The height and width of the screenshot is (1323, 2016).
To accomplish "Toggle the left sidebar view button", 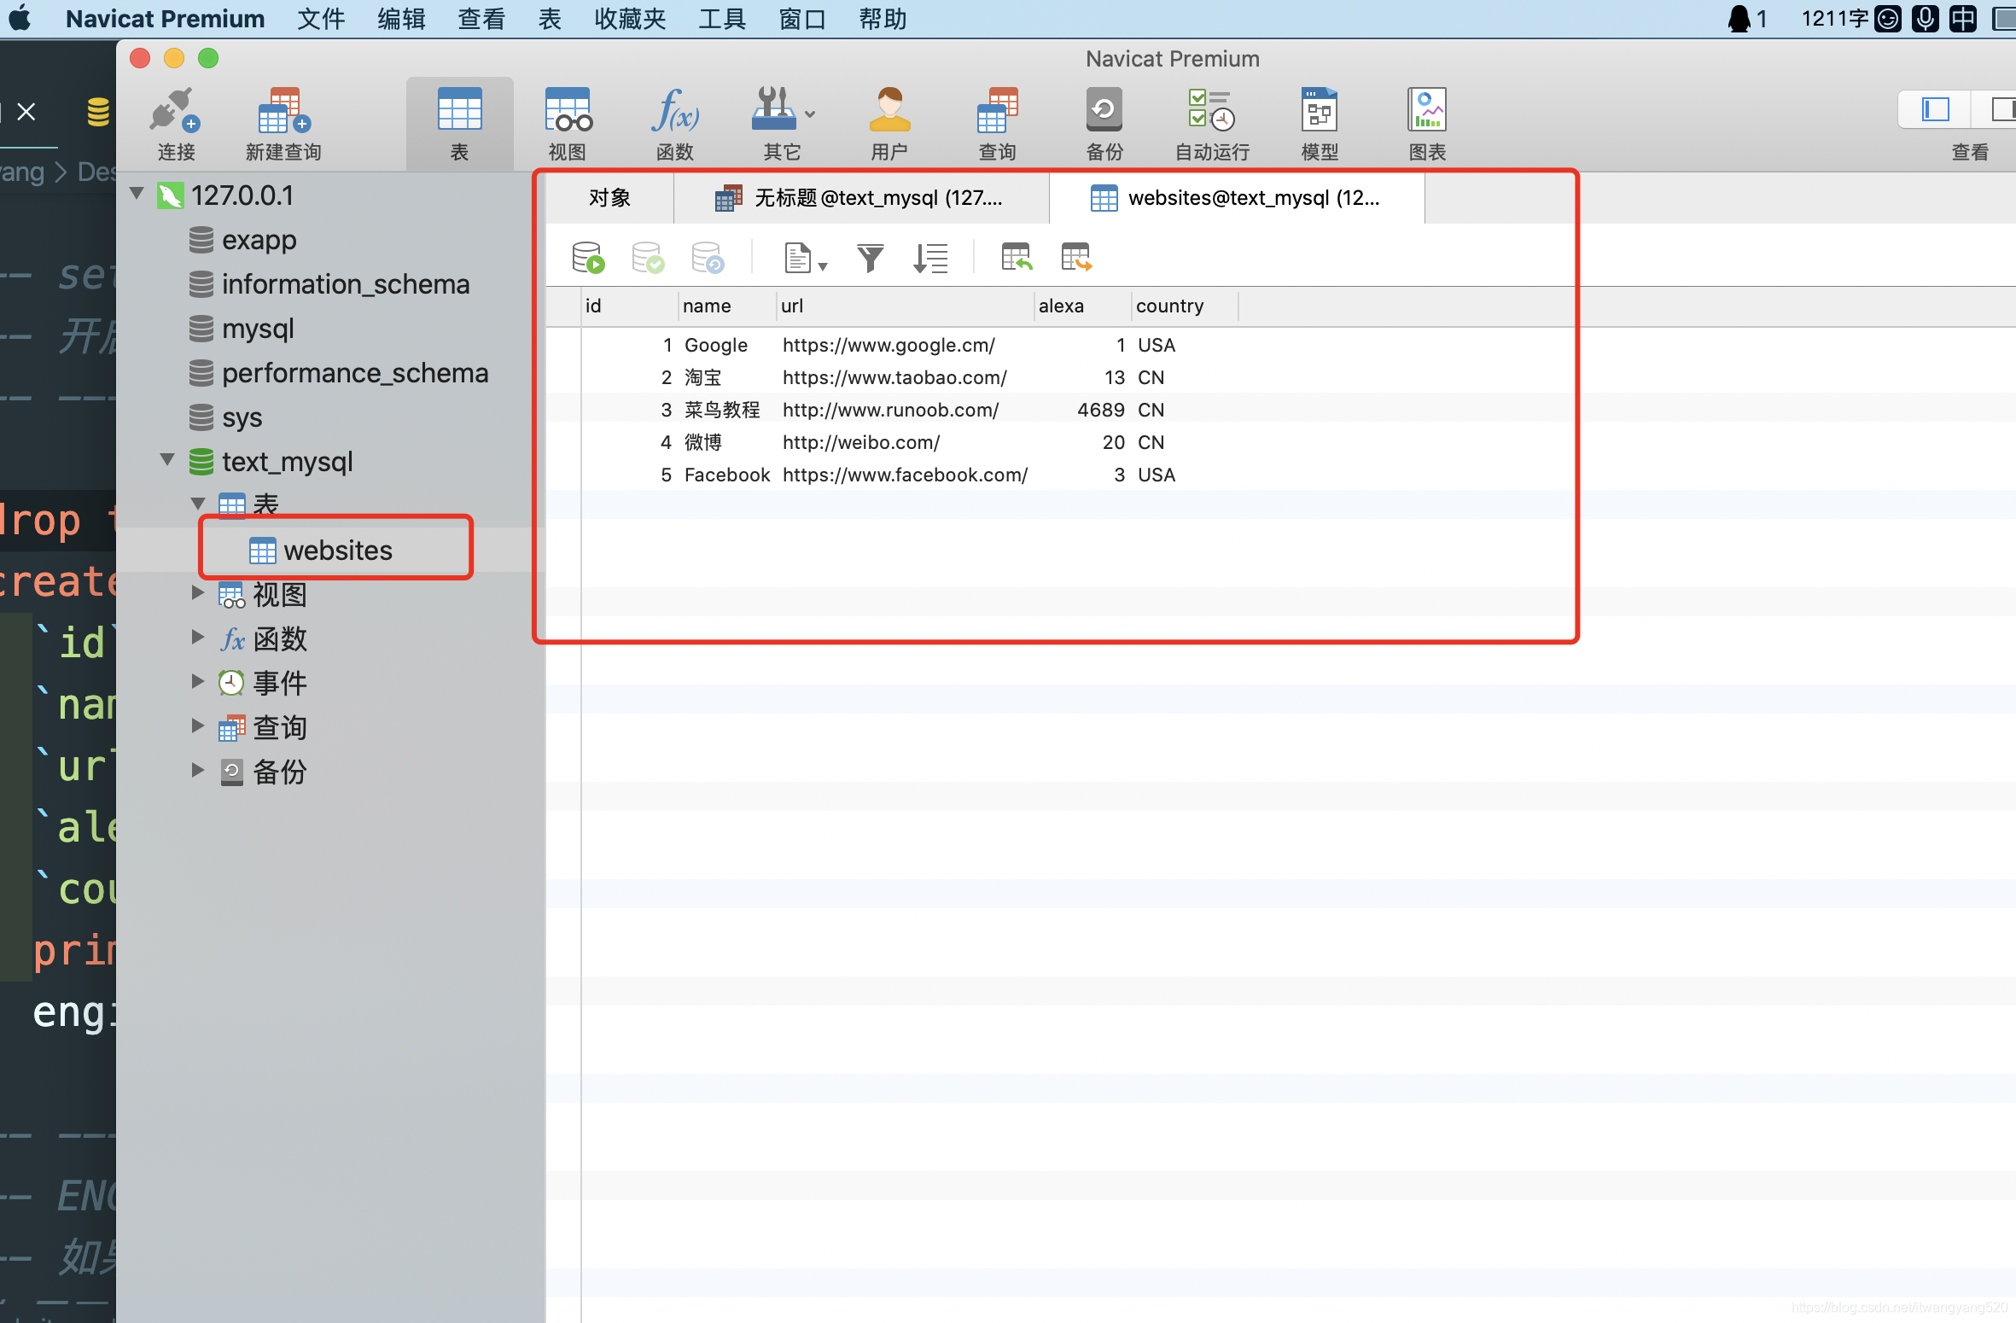I will (1935, 109).
